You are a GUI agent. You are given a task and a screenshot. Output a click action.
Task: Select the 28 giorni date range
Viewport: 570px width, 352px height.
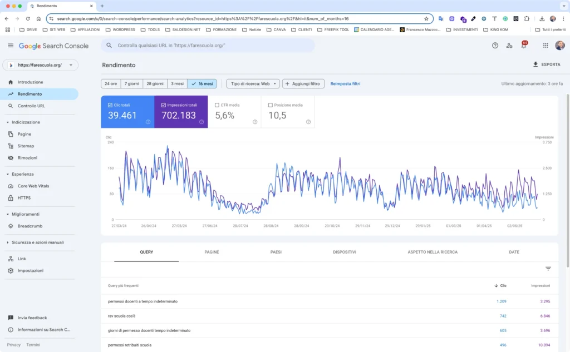[x=155, y=83]
